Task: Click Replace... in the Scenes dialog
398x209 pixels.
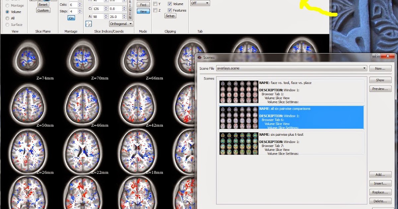Action: pos(380,192)
